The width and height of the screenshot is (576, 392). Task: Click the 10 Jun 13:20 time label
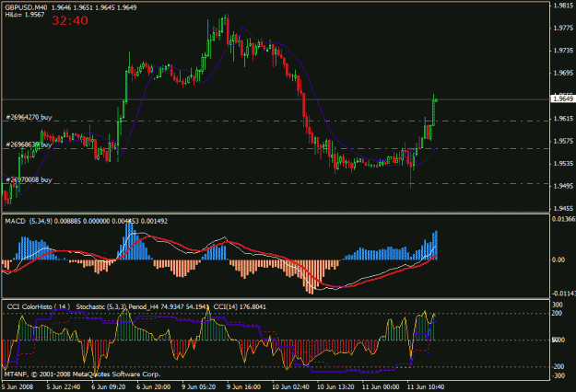click(335, 386)
